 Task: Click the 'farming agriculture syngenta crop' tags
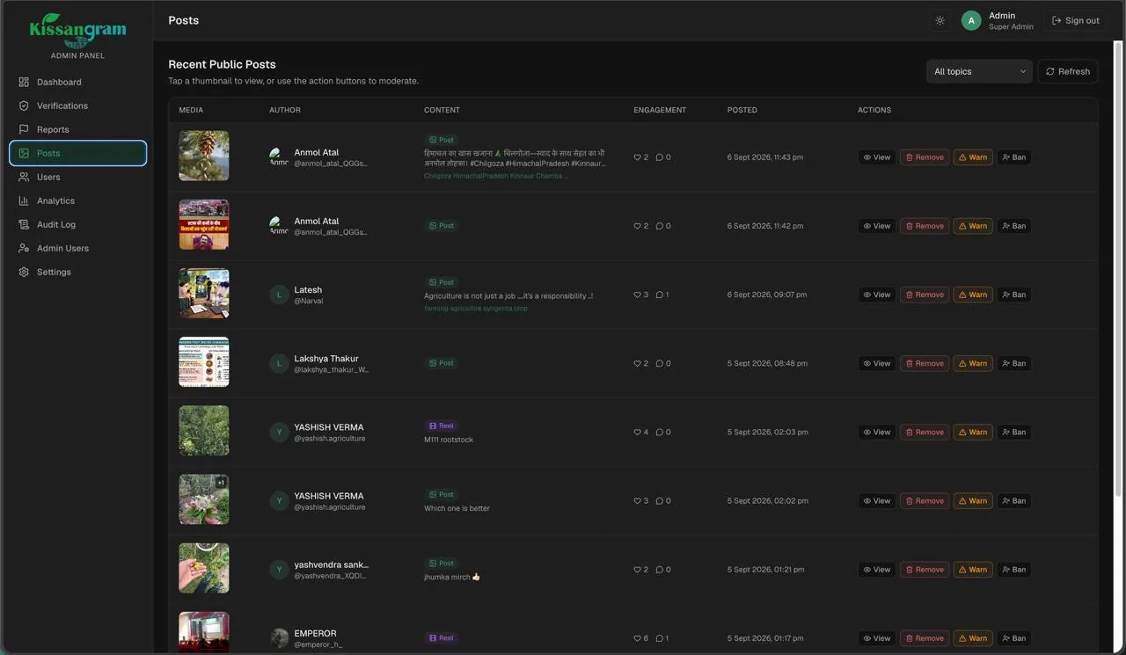pos(476,309)
